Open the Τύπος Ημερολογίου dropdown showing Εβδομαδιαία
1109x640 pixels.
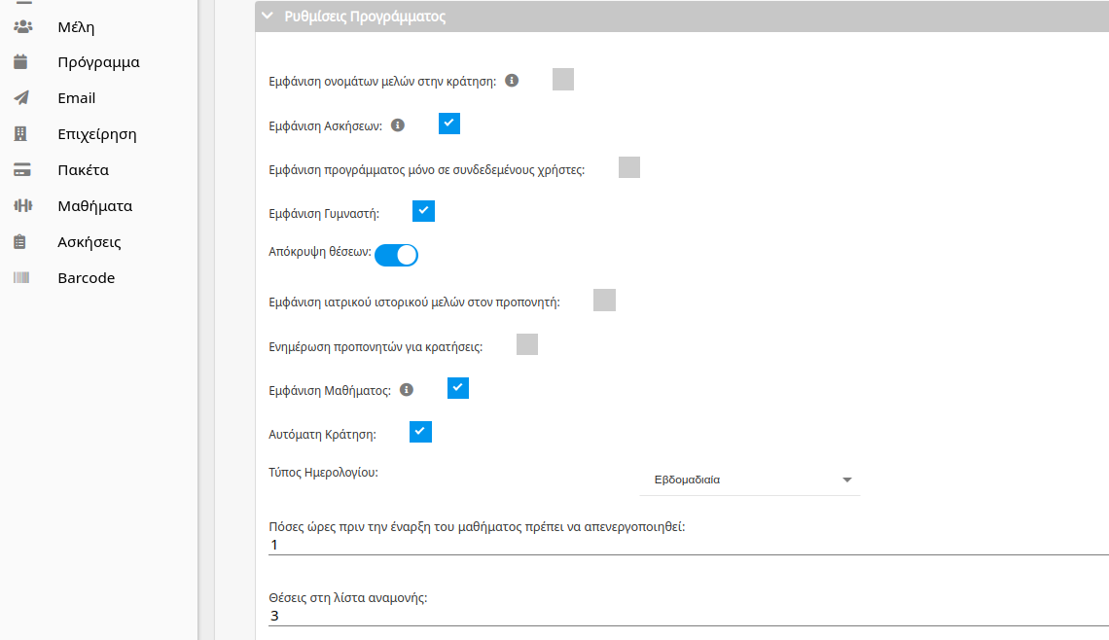click(x=750, y=480)
